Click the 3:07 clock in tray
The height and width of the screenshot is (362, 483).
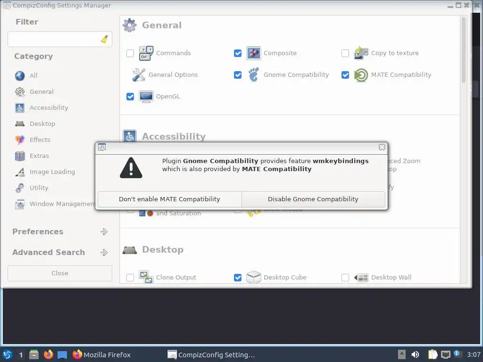tap(474, 354)
